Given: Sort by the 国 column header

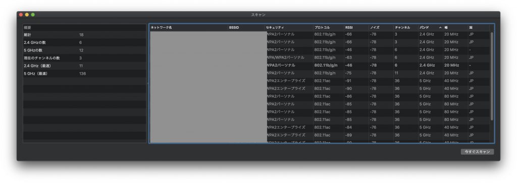Looking at the screenshot, I should point(479,28).
